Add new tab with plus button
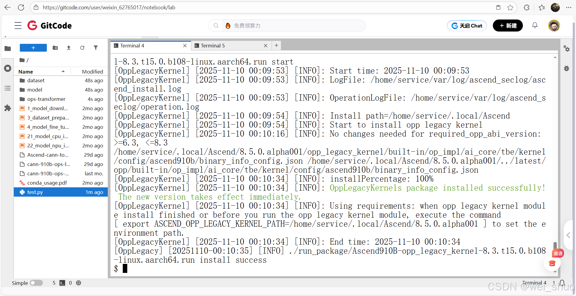 click(276, 46)
